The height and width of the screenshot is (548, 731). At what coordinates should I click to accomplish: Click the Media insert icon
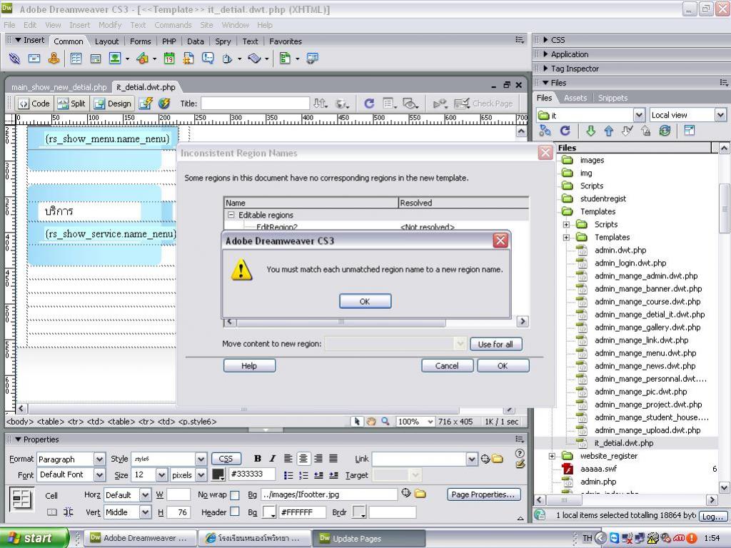tap(142, 59)
